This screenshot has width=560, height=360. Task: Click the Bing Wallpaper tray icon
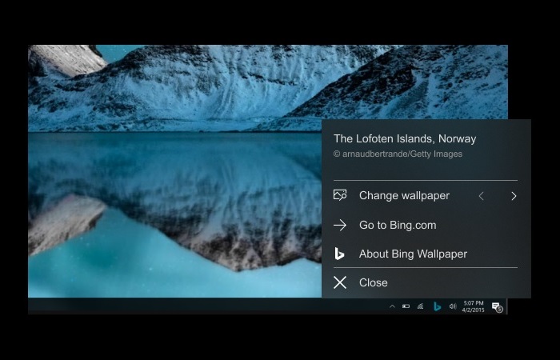pos(437,306)
